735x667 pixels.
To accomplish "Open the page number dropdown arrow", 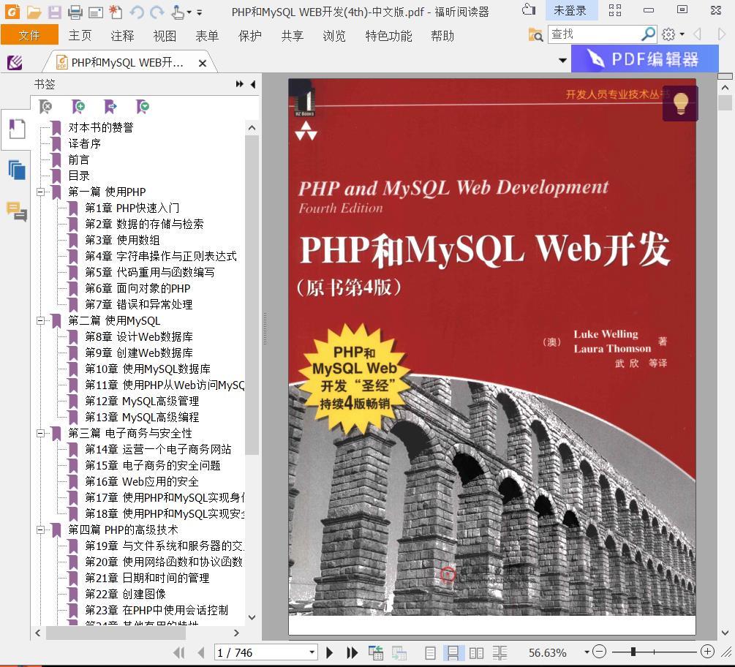I will point(312,652).
